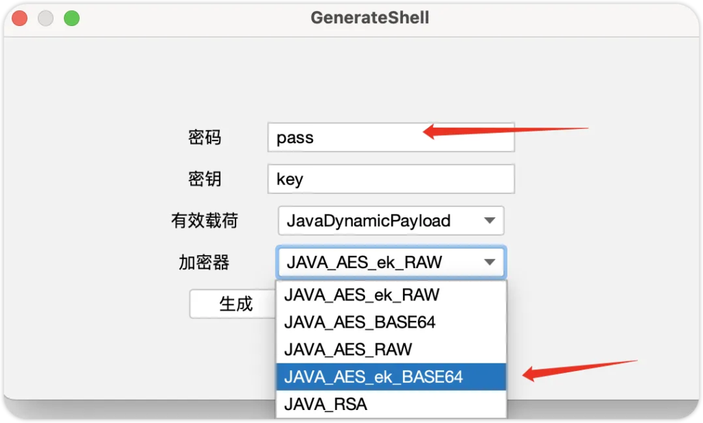Choose the JAVA_RSA encryptor option
Viewport: 703px width, 423px height.
(x=391, y=404)
